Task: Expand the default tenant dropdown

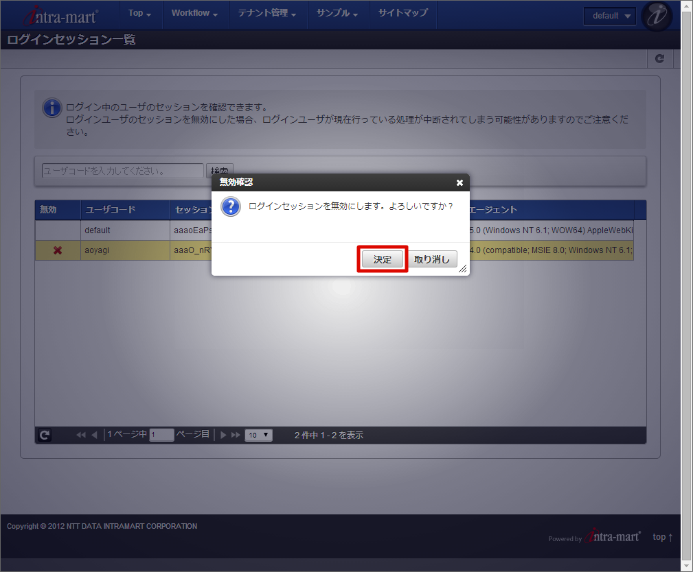Action: pyautogui.click(x=610, y=16)
